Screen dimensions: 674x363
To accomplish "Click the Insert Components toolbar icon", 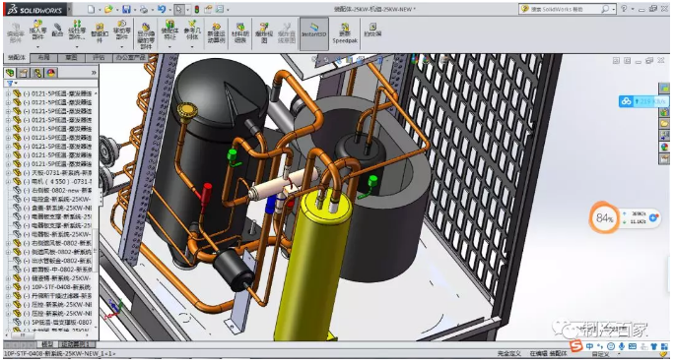I will 37,30.
